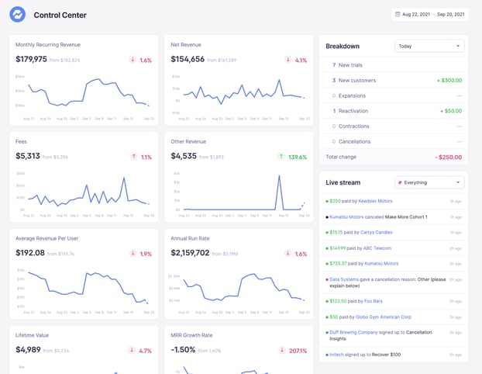Click the green up arrow beside 139.6%
This screenshot has width=482, height=374.
pyautogui.click(x=281, y=157)
